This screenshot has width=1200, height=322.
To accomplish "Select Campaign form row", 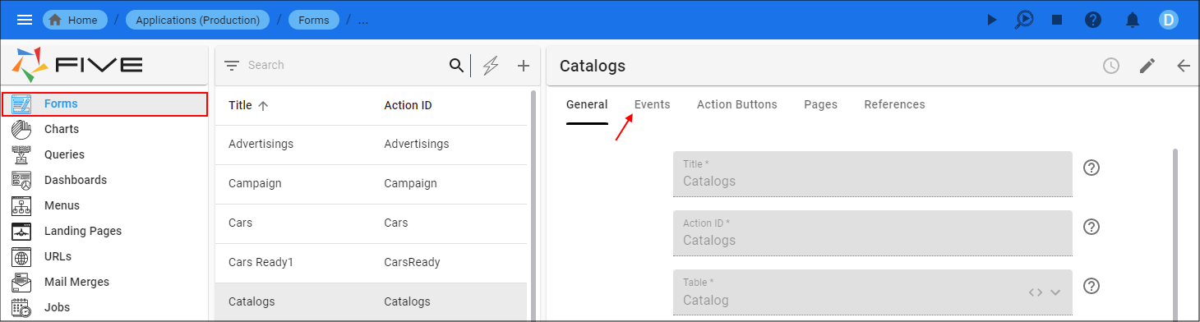I will click(x=371, y=184).
